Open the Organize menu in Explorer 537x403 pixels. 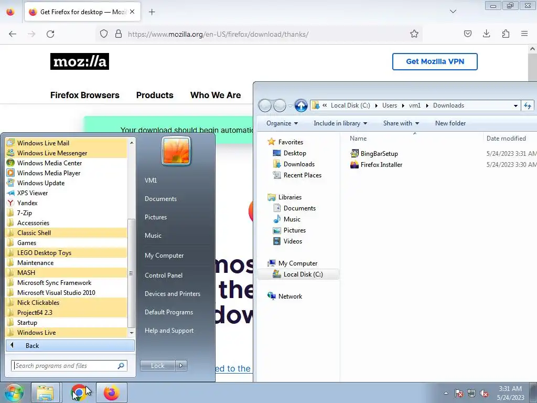[x=282, y=123]
